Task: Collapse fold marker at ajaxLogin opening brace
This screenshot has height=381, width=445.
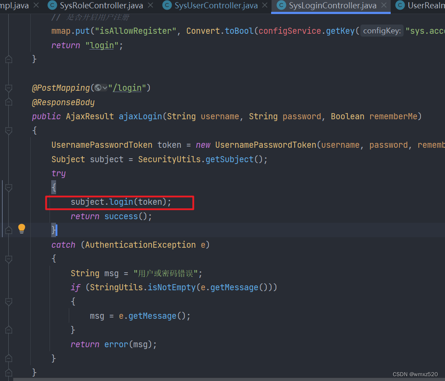Action: [x=9, y=131]
